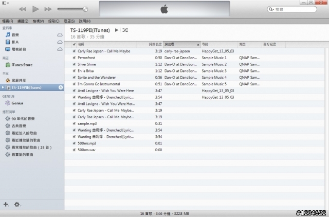
Task: Sort by the Rating column header
Action: [x=273, y=44]
